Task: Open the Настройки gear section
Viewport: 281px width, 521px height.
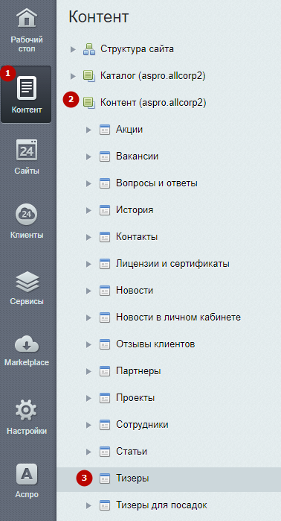Action: click(27, 417)
